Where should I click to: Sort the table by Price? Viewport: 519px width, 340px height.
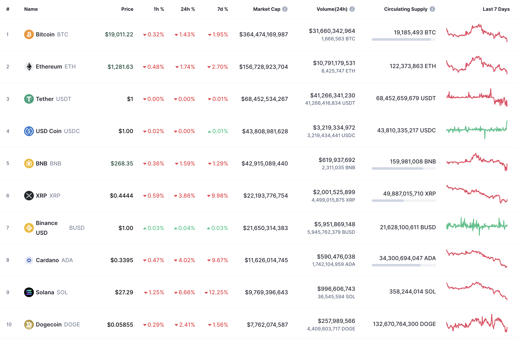tap(127, 9)
